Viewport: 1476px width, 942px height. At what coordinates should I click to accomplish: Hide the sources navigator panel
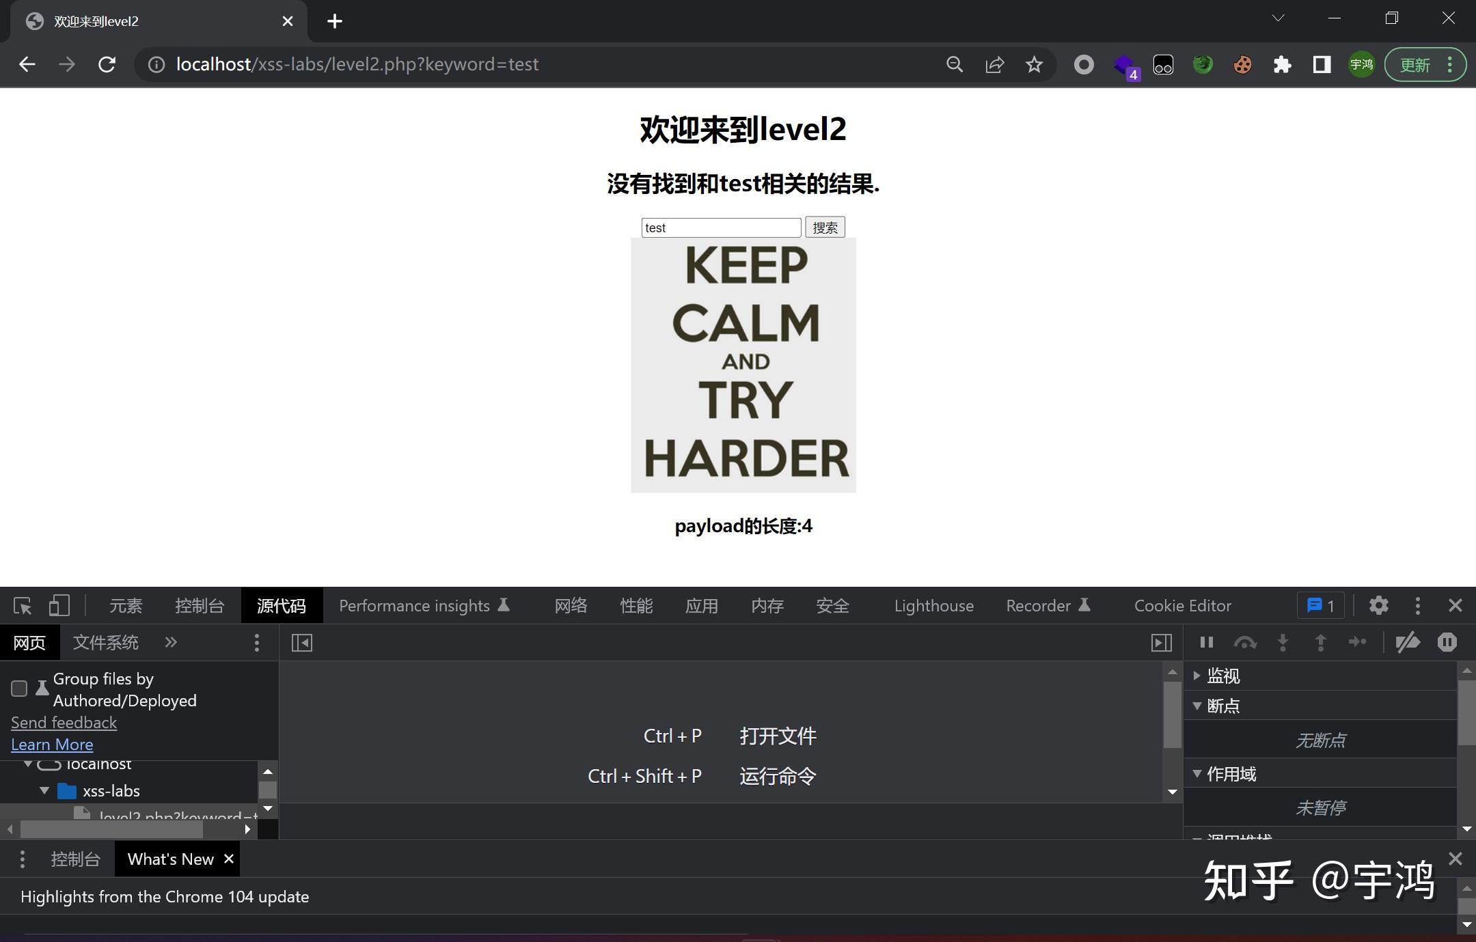(x=301, y=642)
